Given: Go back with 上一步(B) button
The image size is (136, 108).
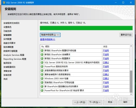Looking at the screenshot, I should tap(80, 102).
